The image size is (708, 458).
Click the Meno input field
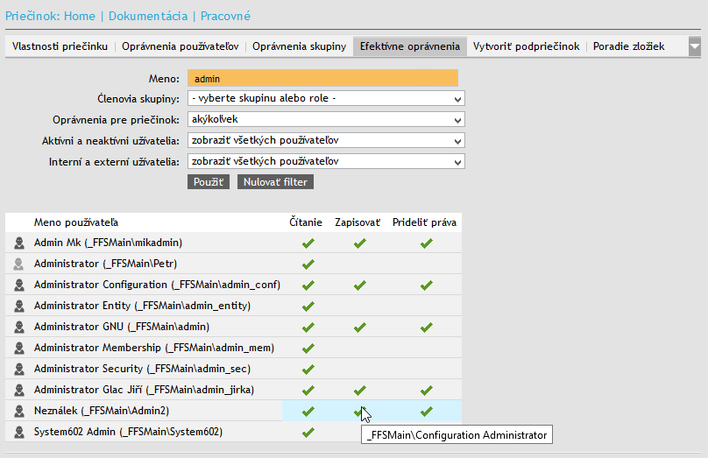pyautogui.click(x=323, y=78)
